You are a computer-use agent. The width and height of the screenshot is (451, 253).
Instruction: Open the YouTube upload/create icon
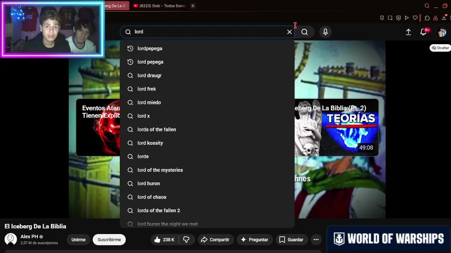408,32
